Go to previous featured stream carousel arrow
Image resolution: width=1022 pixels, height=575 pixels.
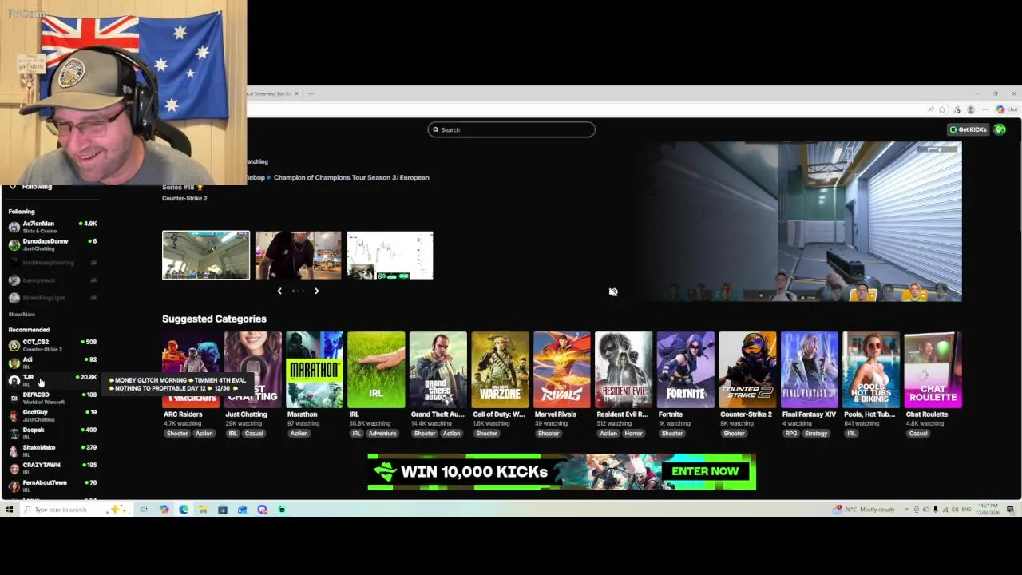(x=279, y=291)
